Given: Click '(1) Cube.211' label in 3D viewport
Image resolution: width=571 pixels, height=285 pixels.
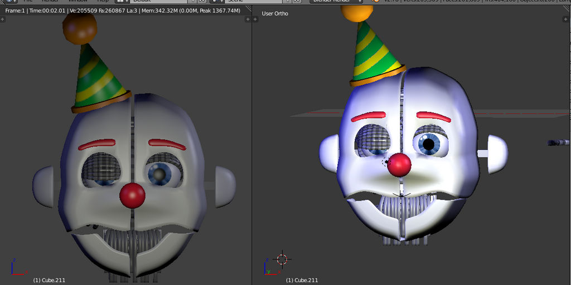Looking at the screenshot, I should (302, 280).
